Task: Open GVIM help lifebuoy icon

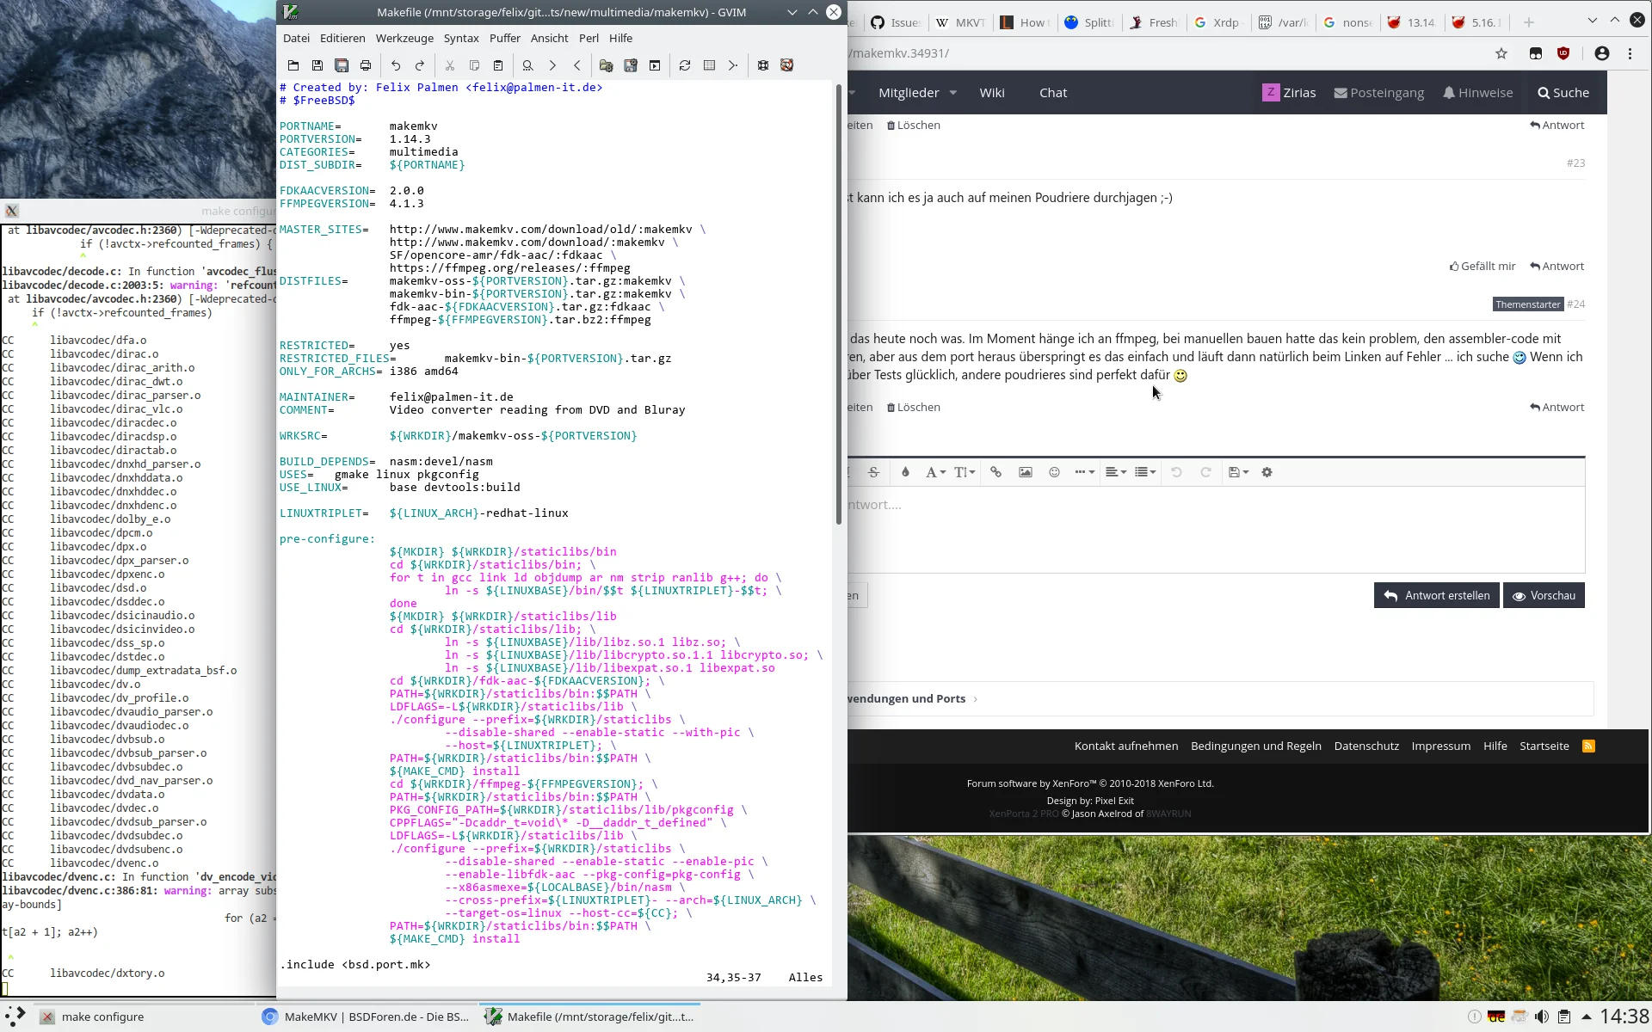Action: point(763,65)
